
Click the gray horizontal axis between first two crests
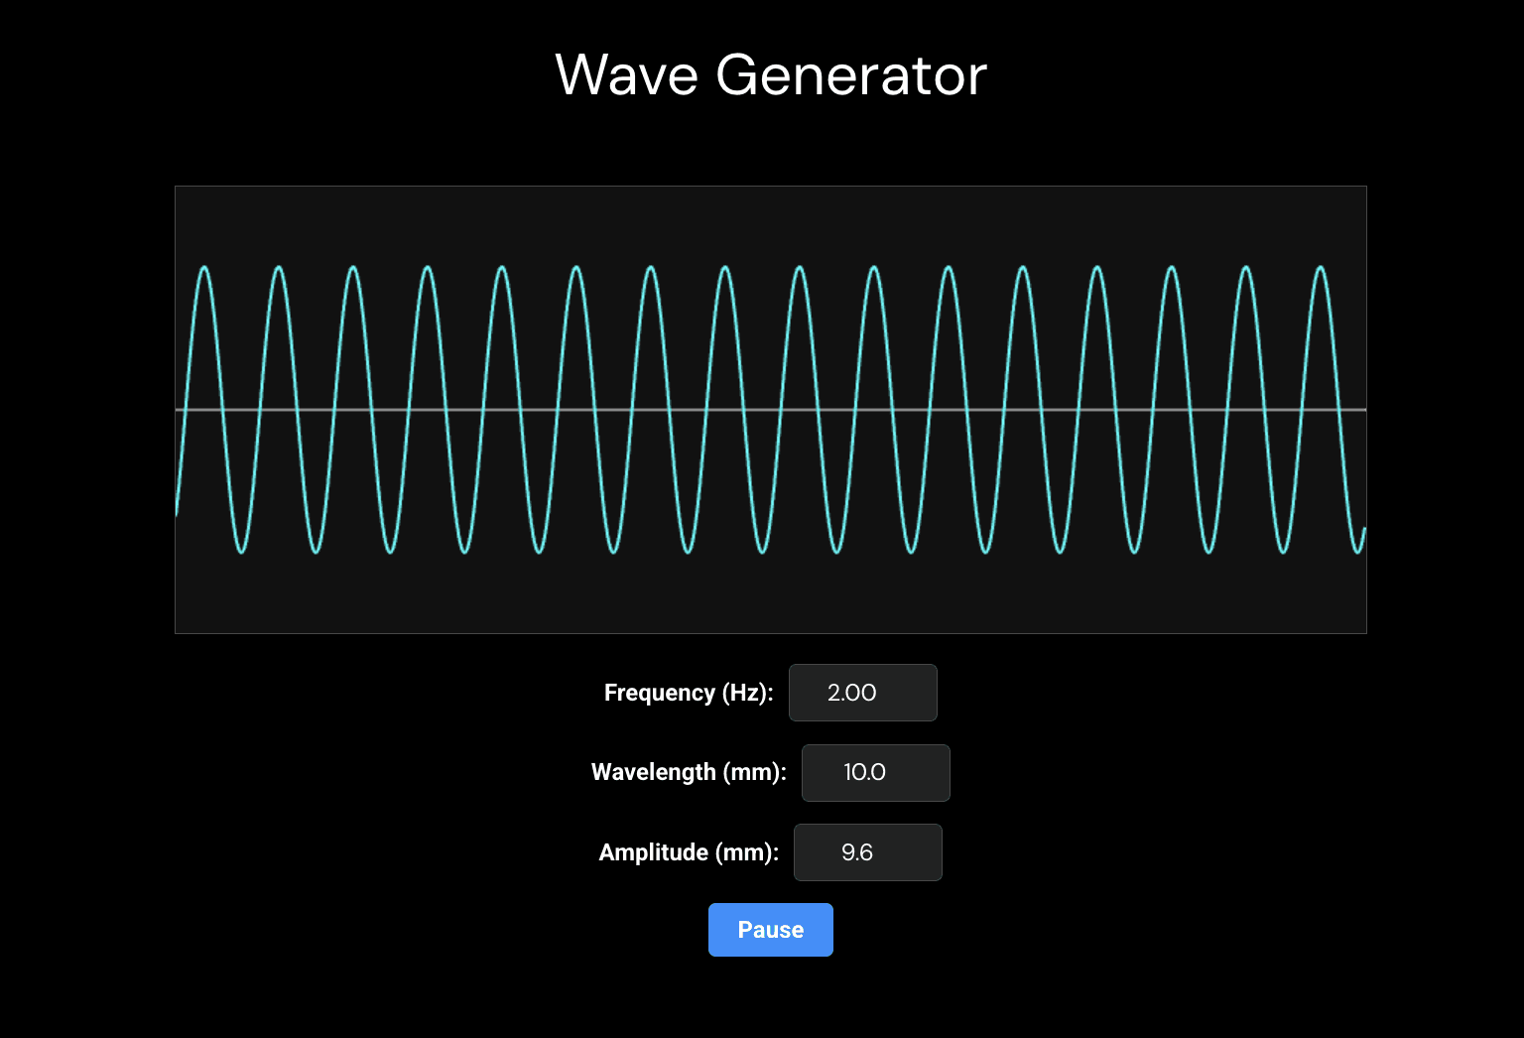[241, 409]
